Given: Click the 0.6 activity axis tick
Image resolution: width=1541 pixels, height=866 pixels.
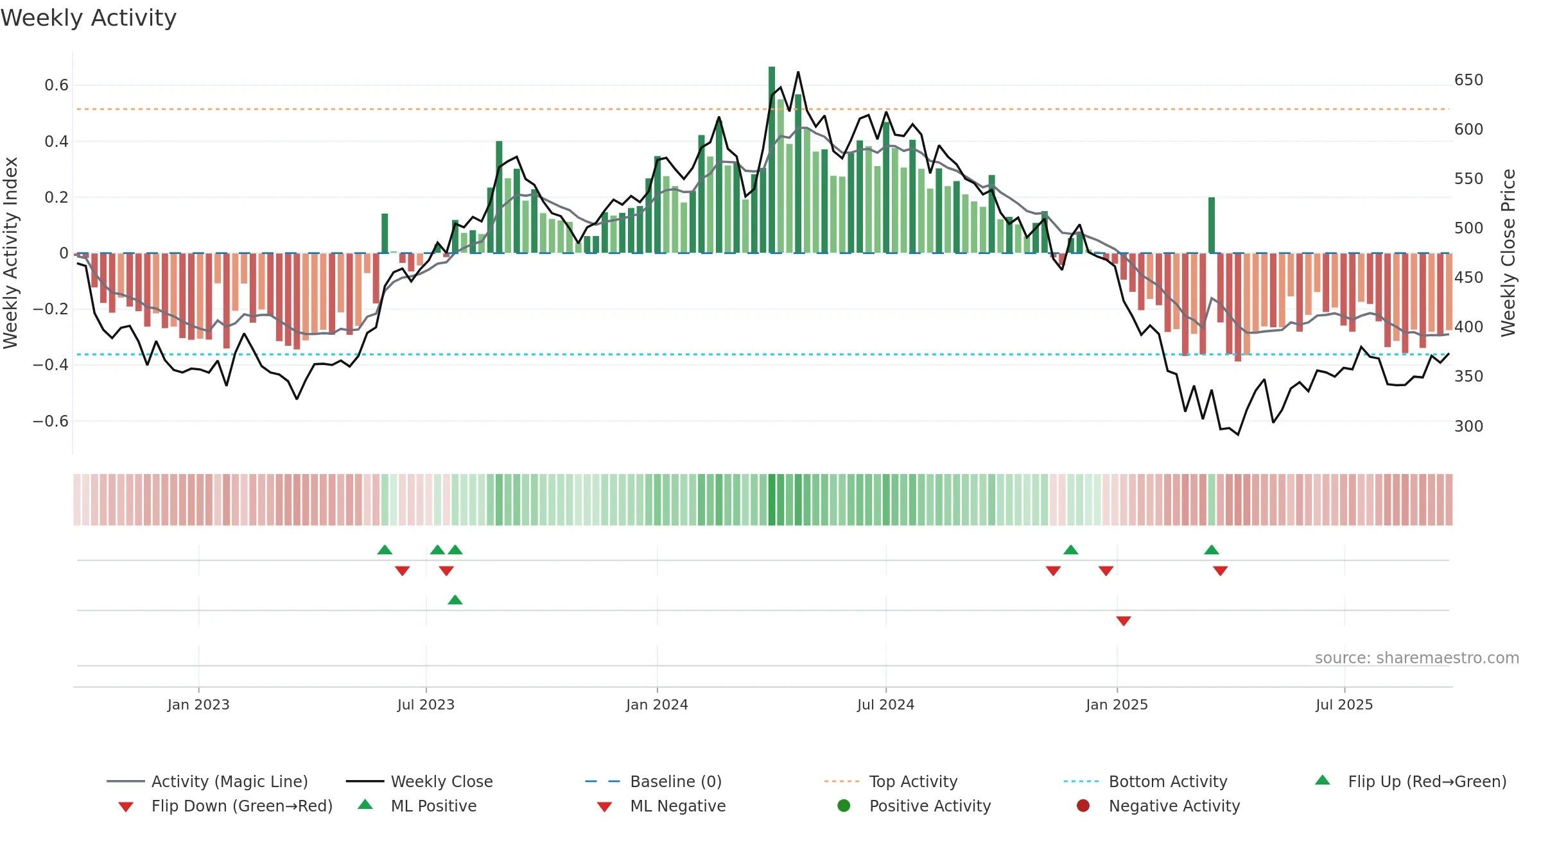Looking at the screenshot, I should coord(57,85).
